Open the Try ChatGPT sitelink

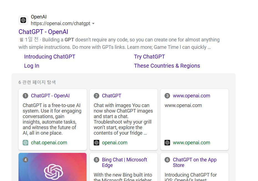(x=149, y=57)
